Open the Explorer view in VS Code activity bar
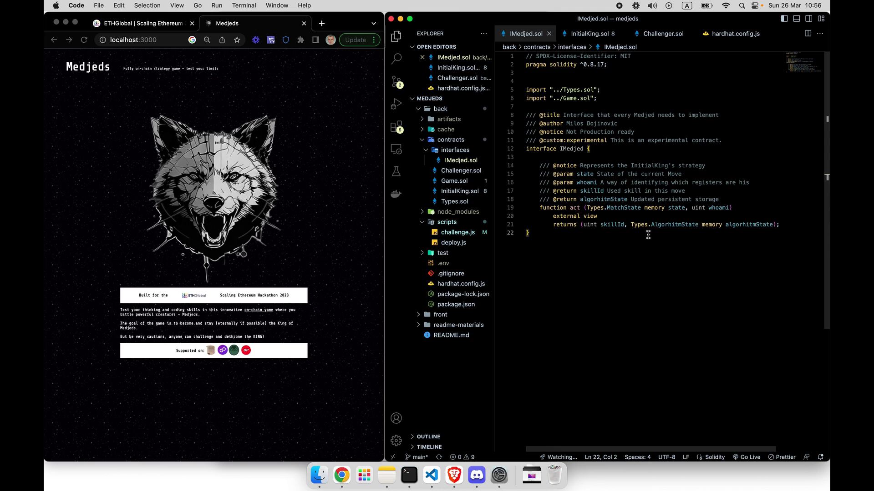 (396, 36)
